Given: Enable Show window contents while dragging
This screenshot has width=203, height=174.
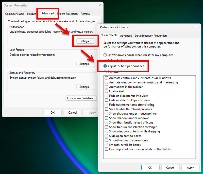Looking at the screenshot, I should point(132,131).
